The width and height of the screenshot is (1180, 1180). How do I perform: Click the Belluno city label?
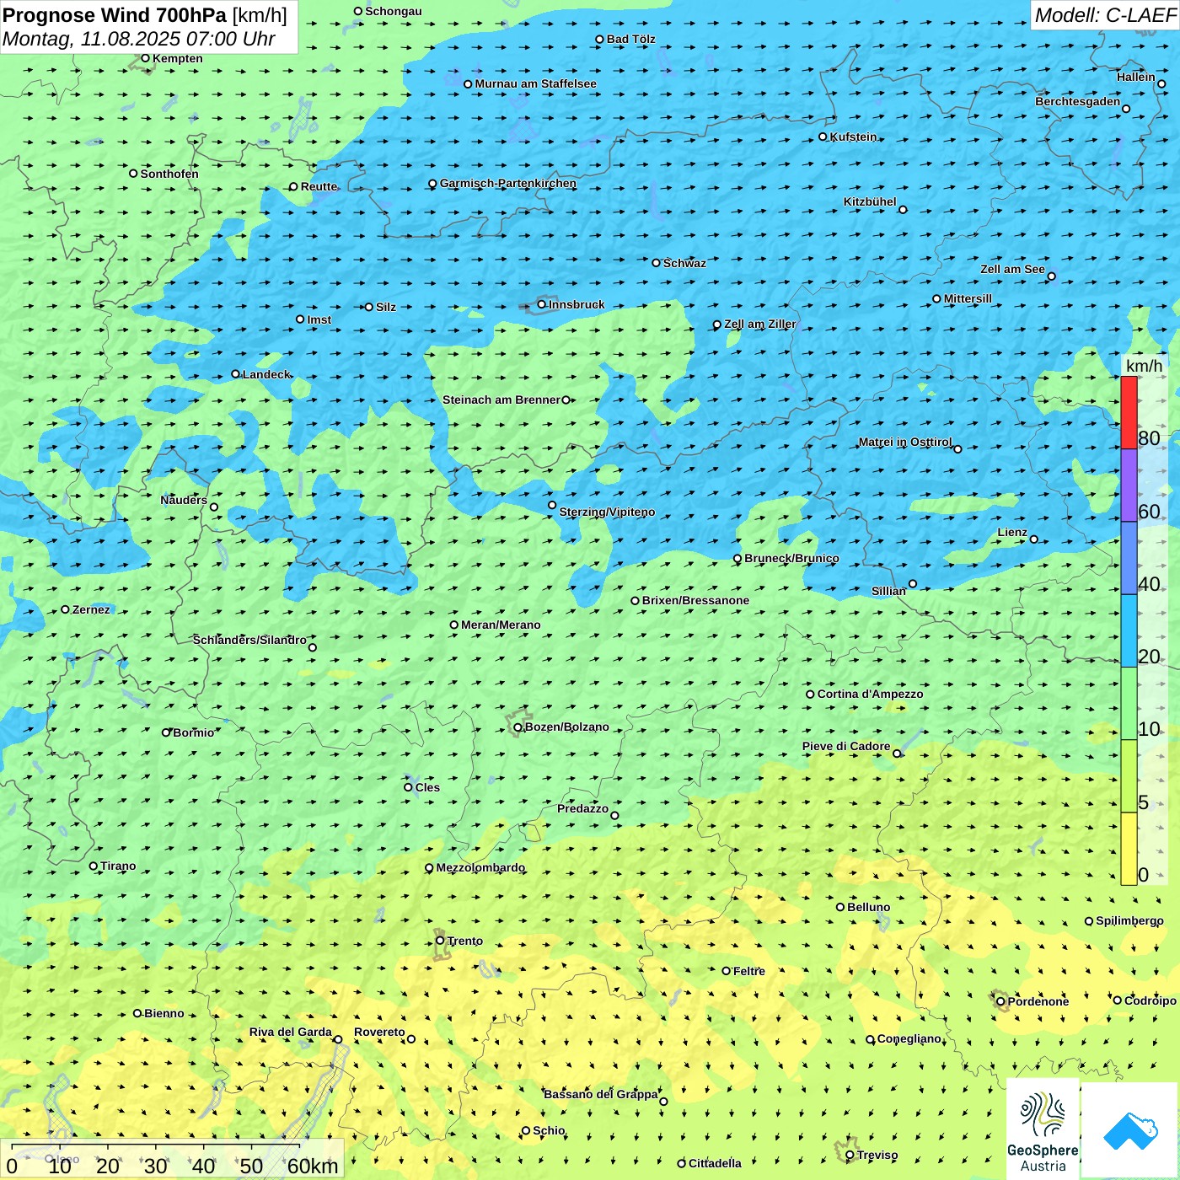(868, 907)
